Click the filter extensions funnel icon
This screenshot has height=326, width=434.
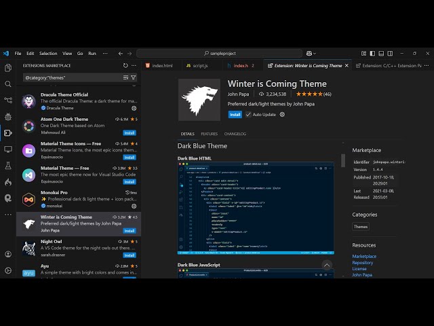click(134, 78)
